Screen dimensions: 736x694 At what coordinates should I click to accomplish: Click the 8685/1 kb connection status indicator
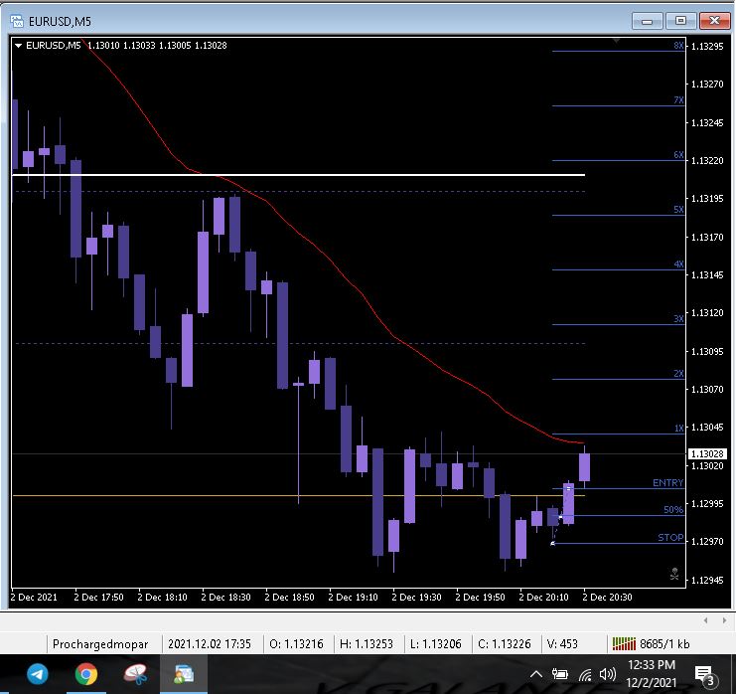[x=651, y=643]
